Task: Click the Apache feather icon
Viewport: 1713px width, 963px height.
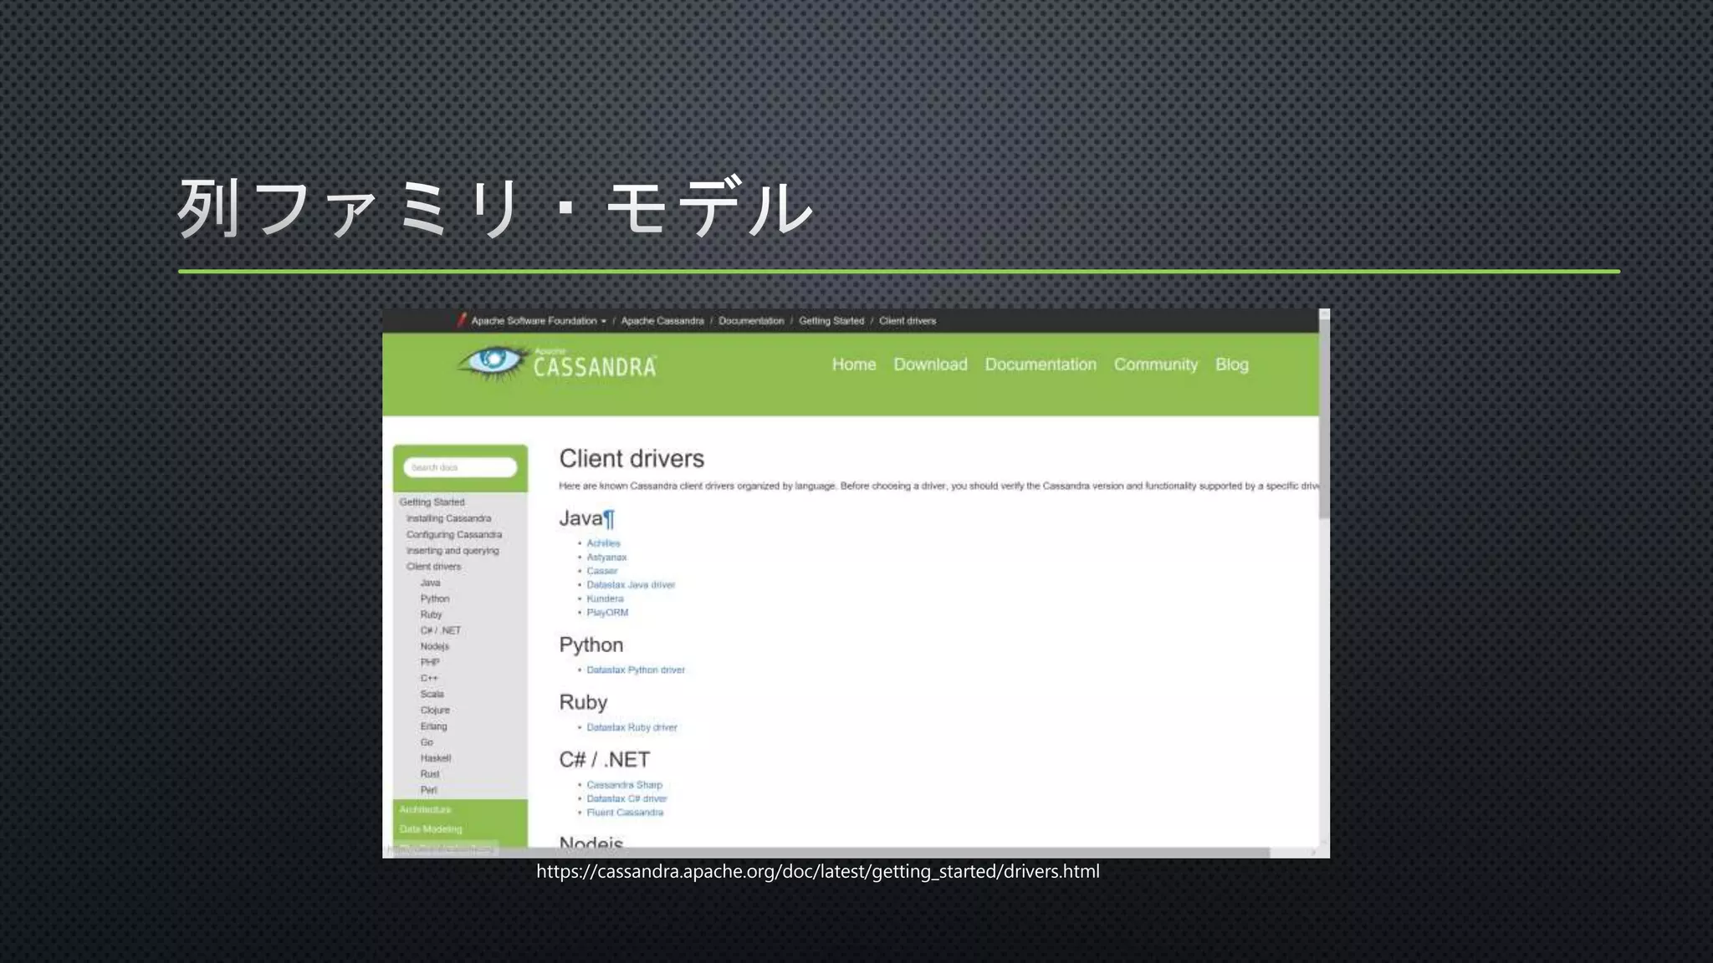Action: coord(461,320)
